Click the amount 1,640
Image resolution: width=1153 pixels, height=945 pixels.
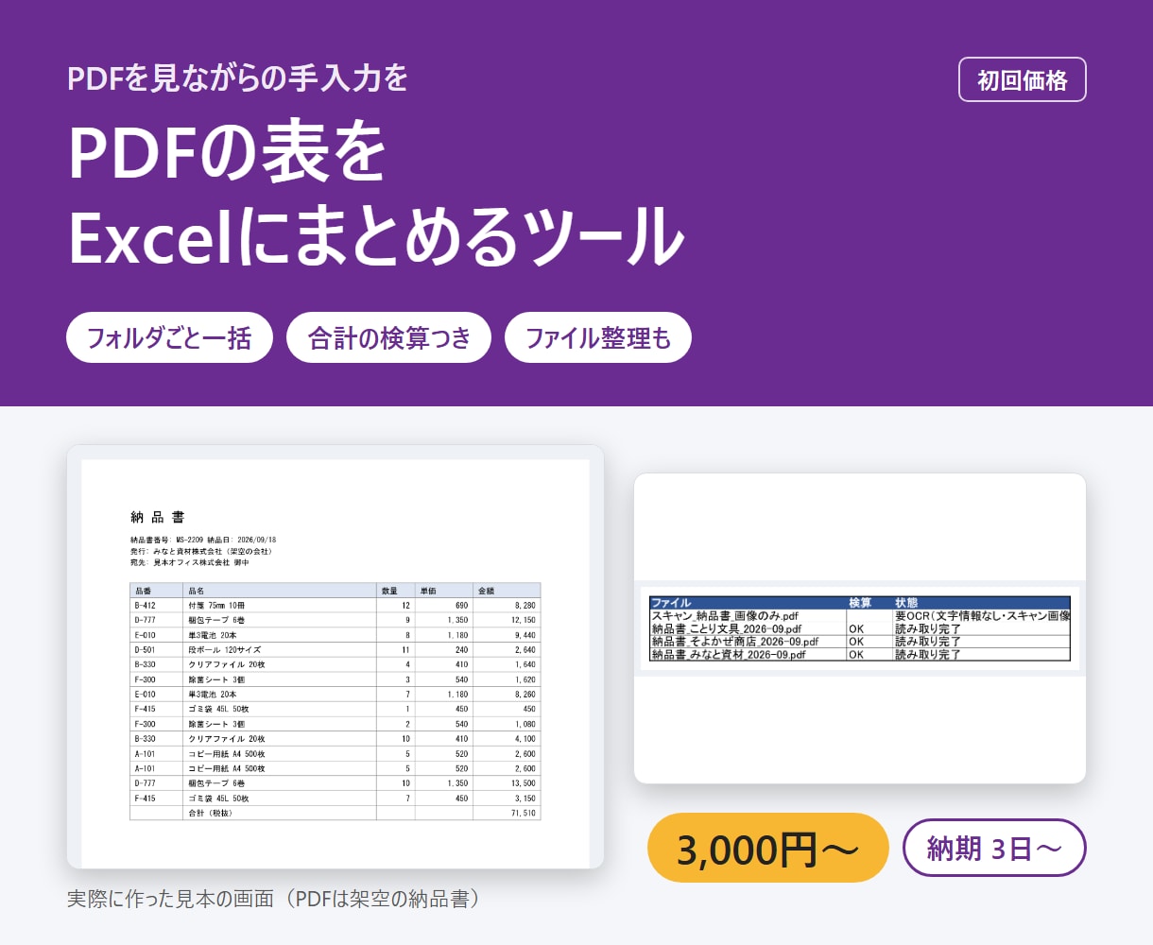[x=525, y=664]
